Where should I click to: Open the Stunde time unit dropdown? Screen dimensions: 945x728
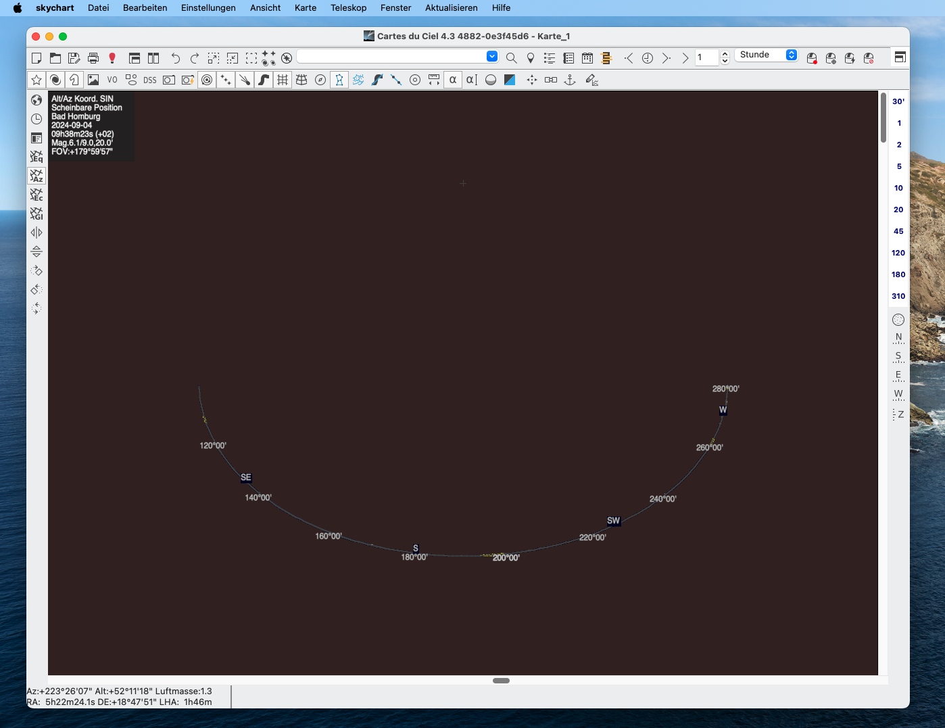tap(767, 55)
